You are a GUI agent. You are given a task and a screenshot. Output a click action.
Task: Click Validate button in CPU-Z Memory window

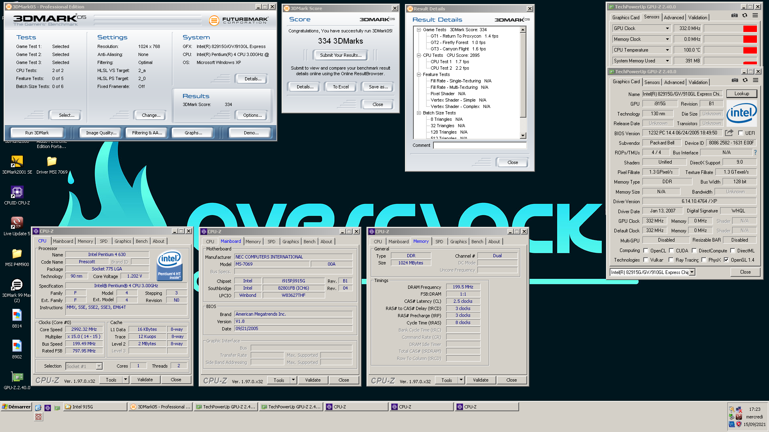point(480,380)
